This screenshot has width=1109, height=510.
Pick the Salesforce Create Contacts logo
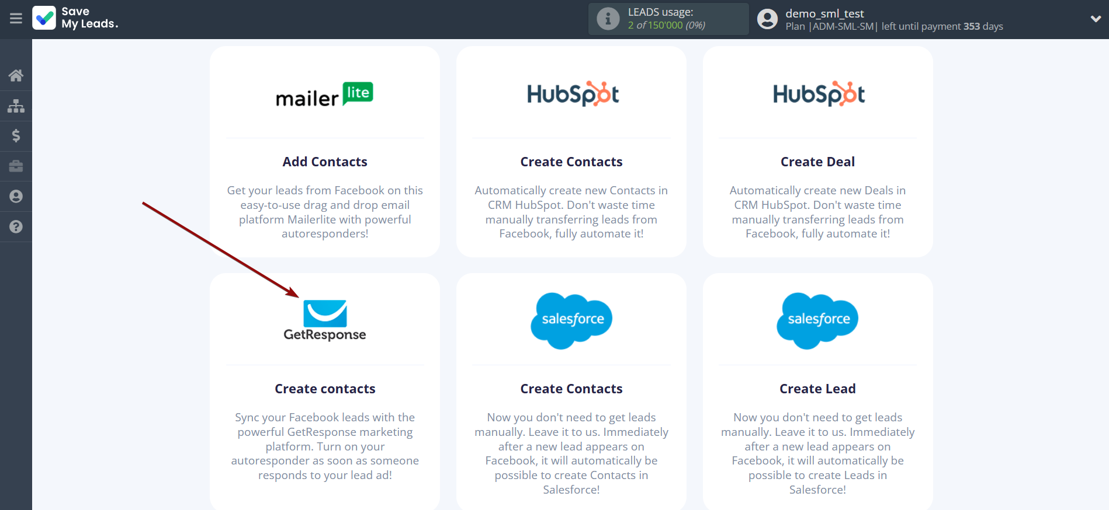(571, 320)
